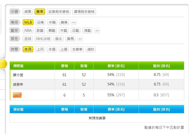190x134 pixels.
Task: Show 本賽季 season statistics
Action: pos(77,49)
